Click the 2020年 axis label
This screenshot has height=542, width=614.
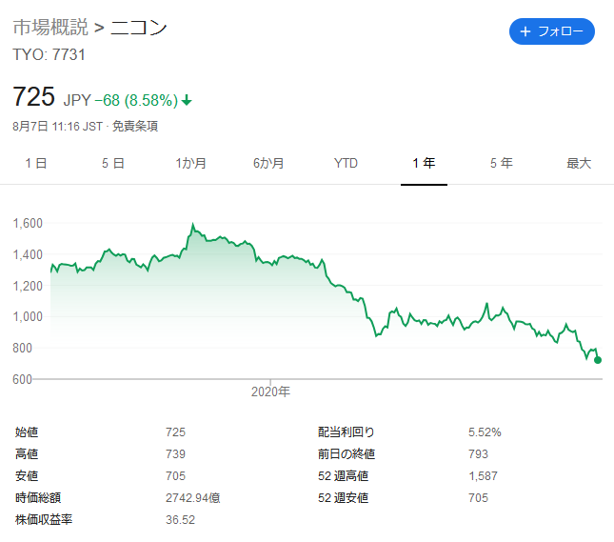click(270, 391)
